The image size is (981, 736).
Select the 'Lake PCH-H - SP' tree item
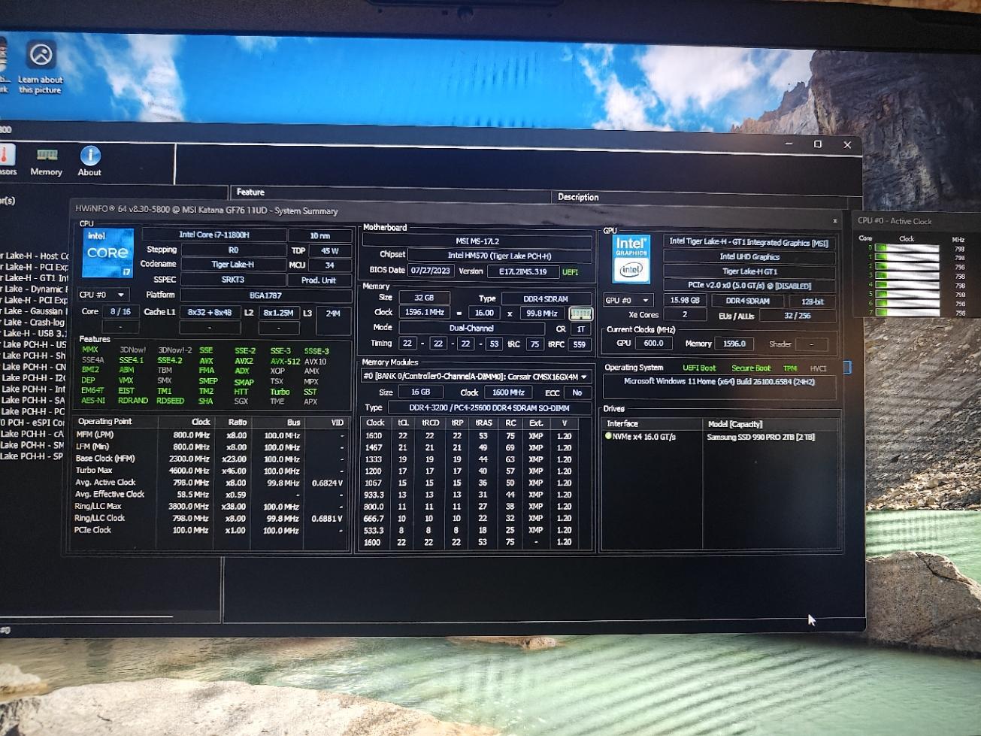click(34, 456)
